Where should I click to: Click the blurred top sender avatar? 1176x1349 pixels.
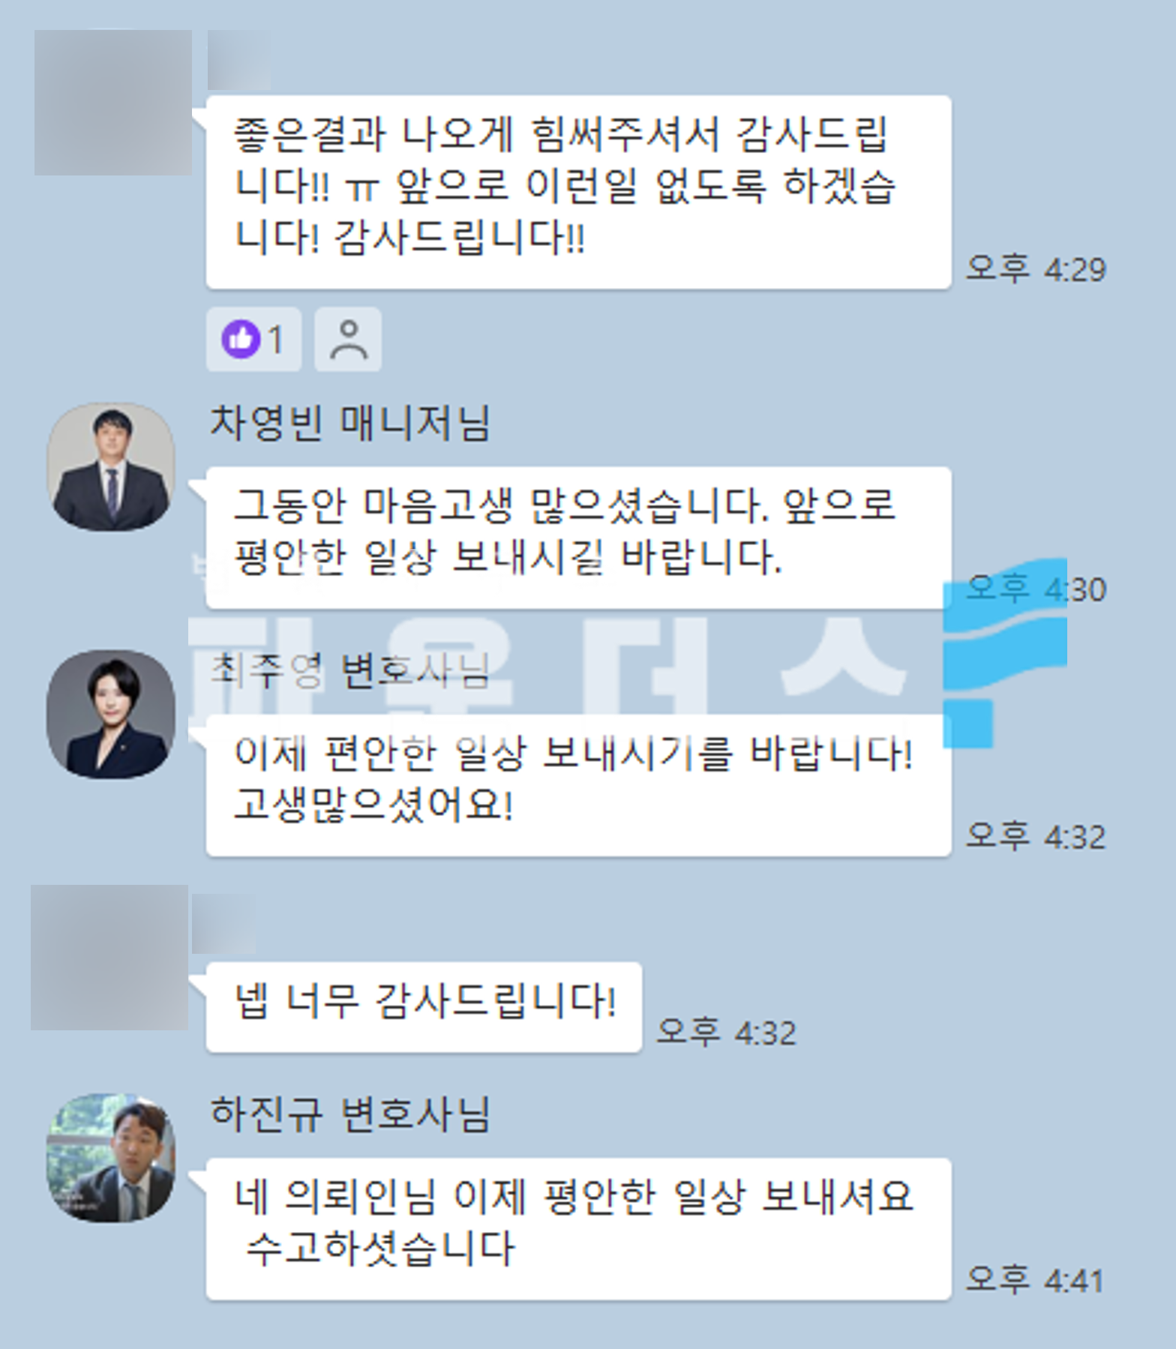point(112,103)
